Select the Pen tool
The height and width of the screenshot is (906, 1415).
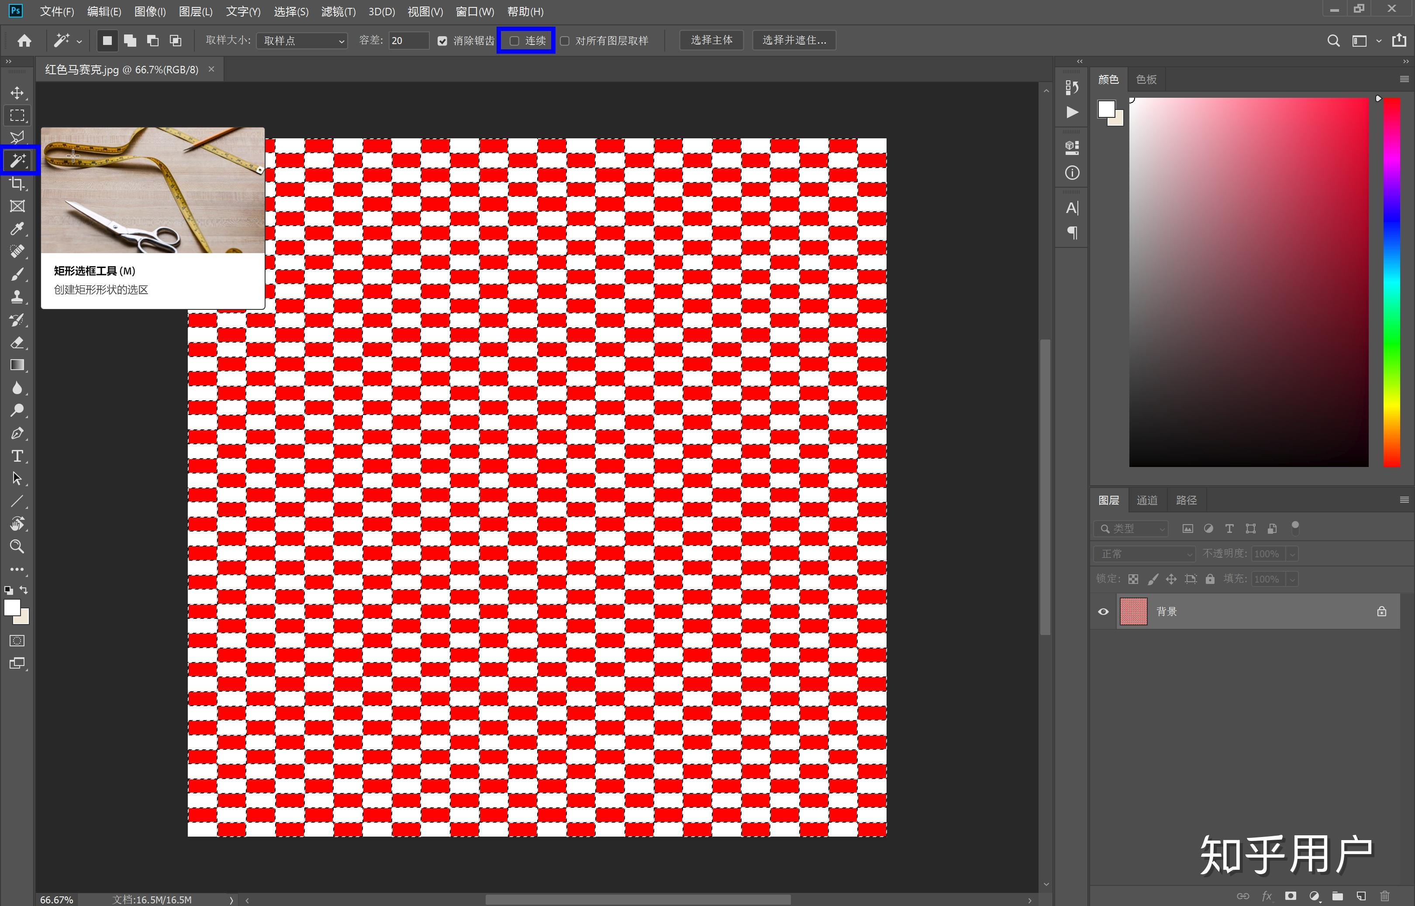pos(17,433)
